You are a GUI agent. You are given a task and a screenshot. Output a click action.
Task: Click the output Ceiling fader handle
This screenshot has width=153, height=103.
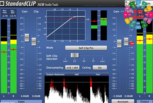[x=126, y=41]
